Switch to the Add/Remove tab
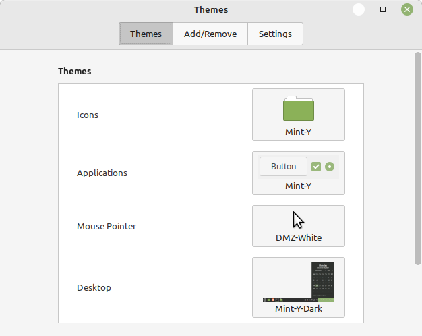This screenshot has width=422, height=336. pos(210,34)
